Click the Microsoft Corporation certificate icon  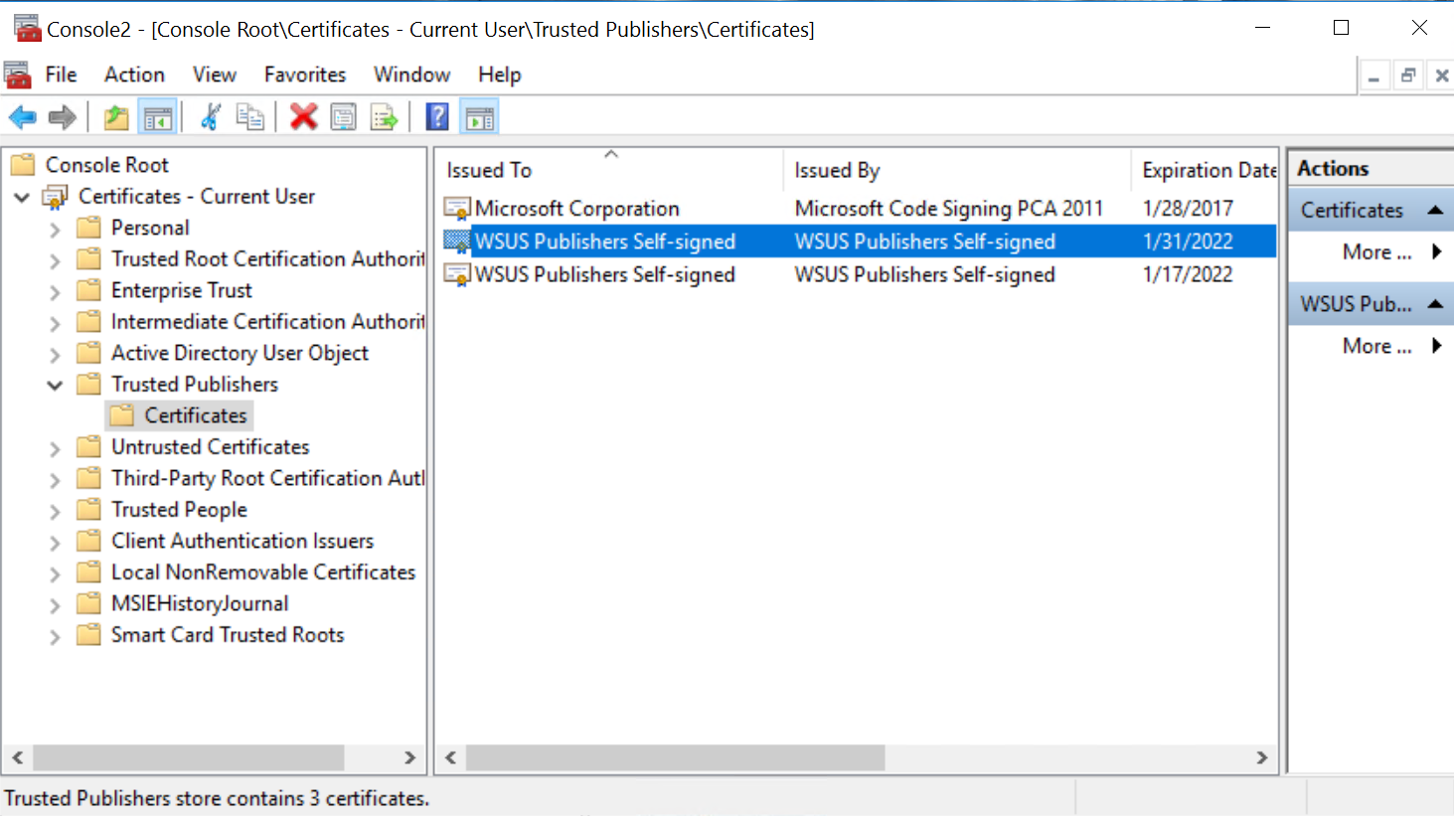point(457,209)
